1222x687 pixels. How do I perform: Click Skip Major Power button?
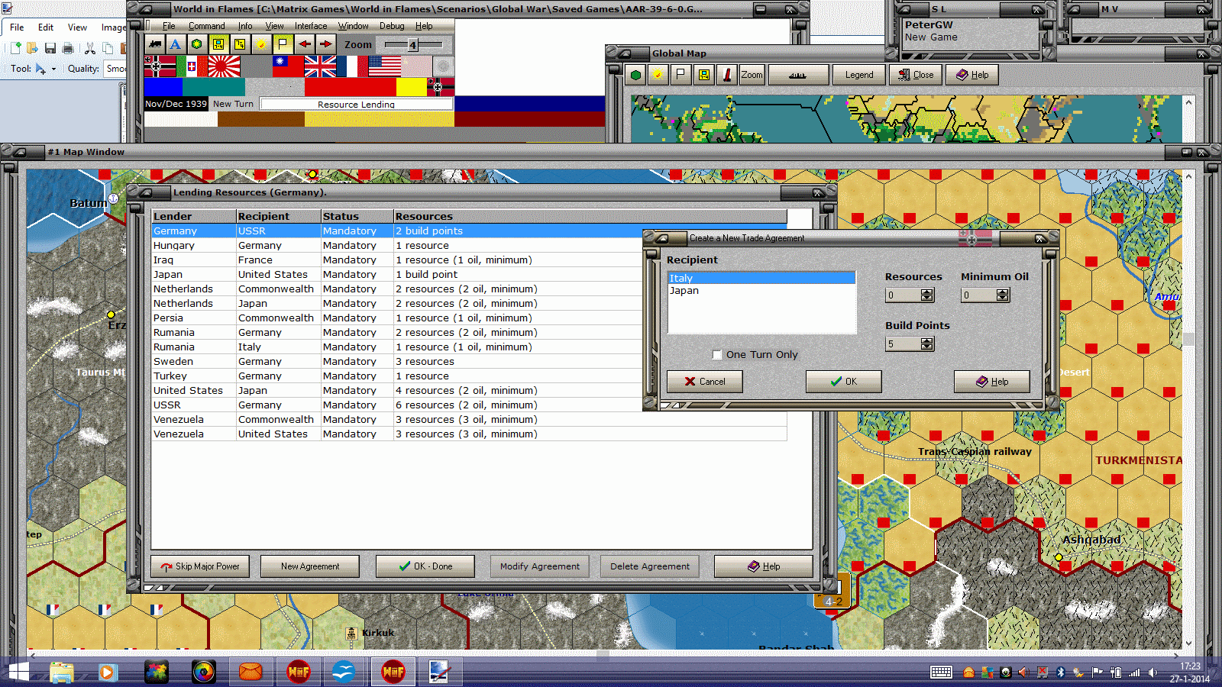200,566
